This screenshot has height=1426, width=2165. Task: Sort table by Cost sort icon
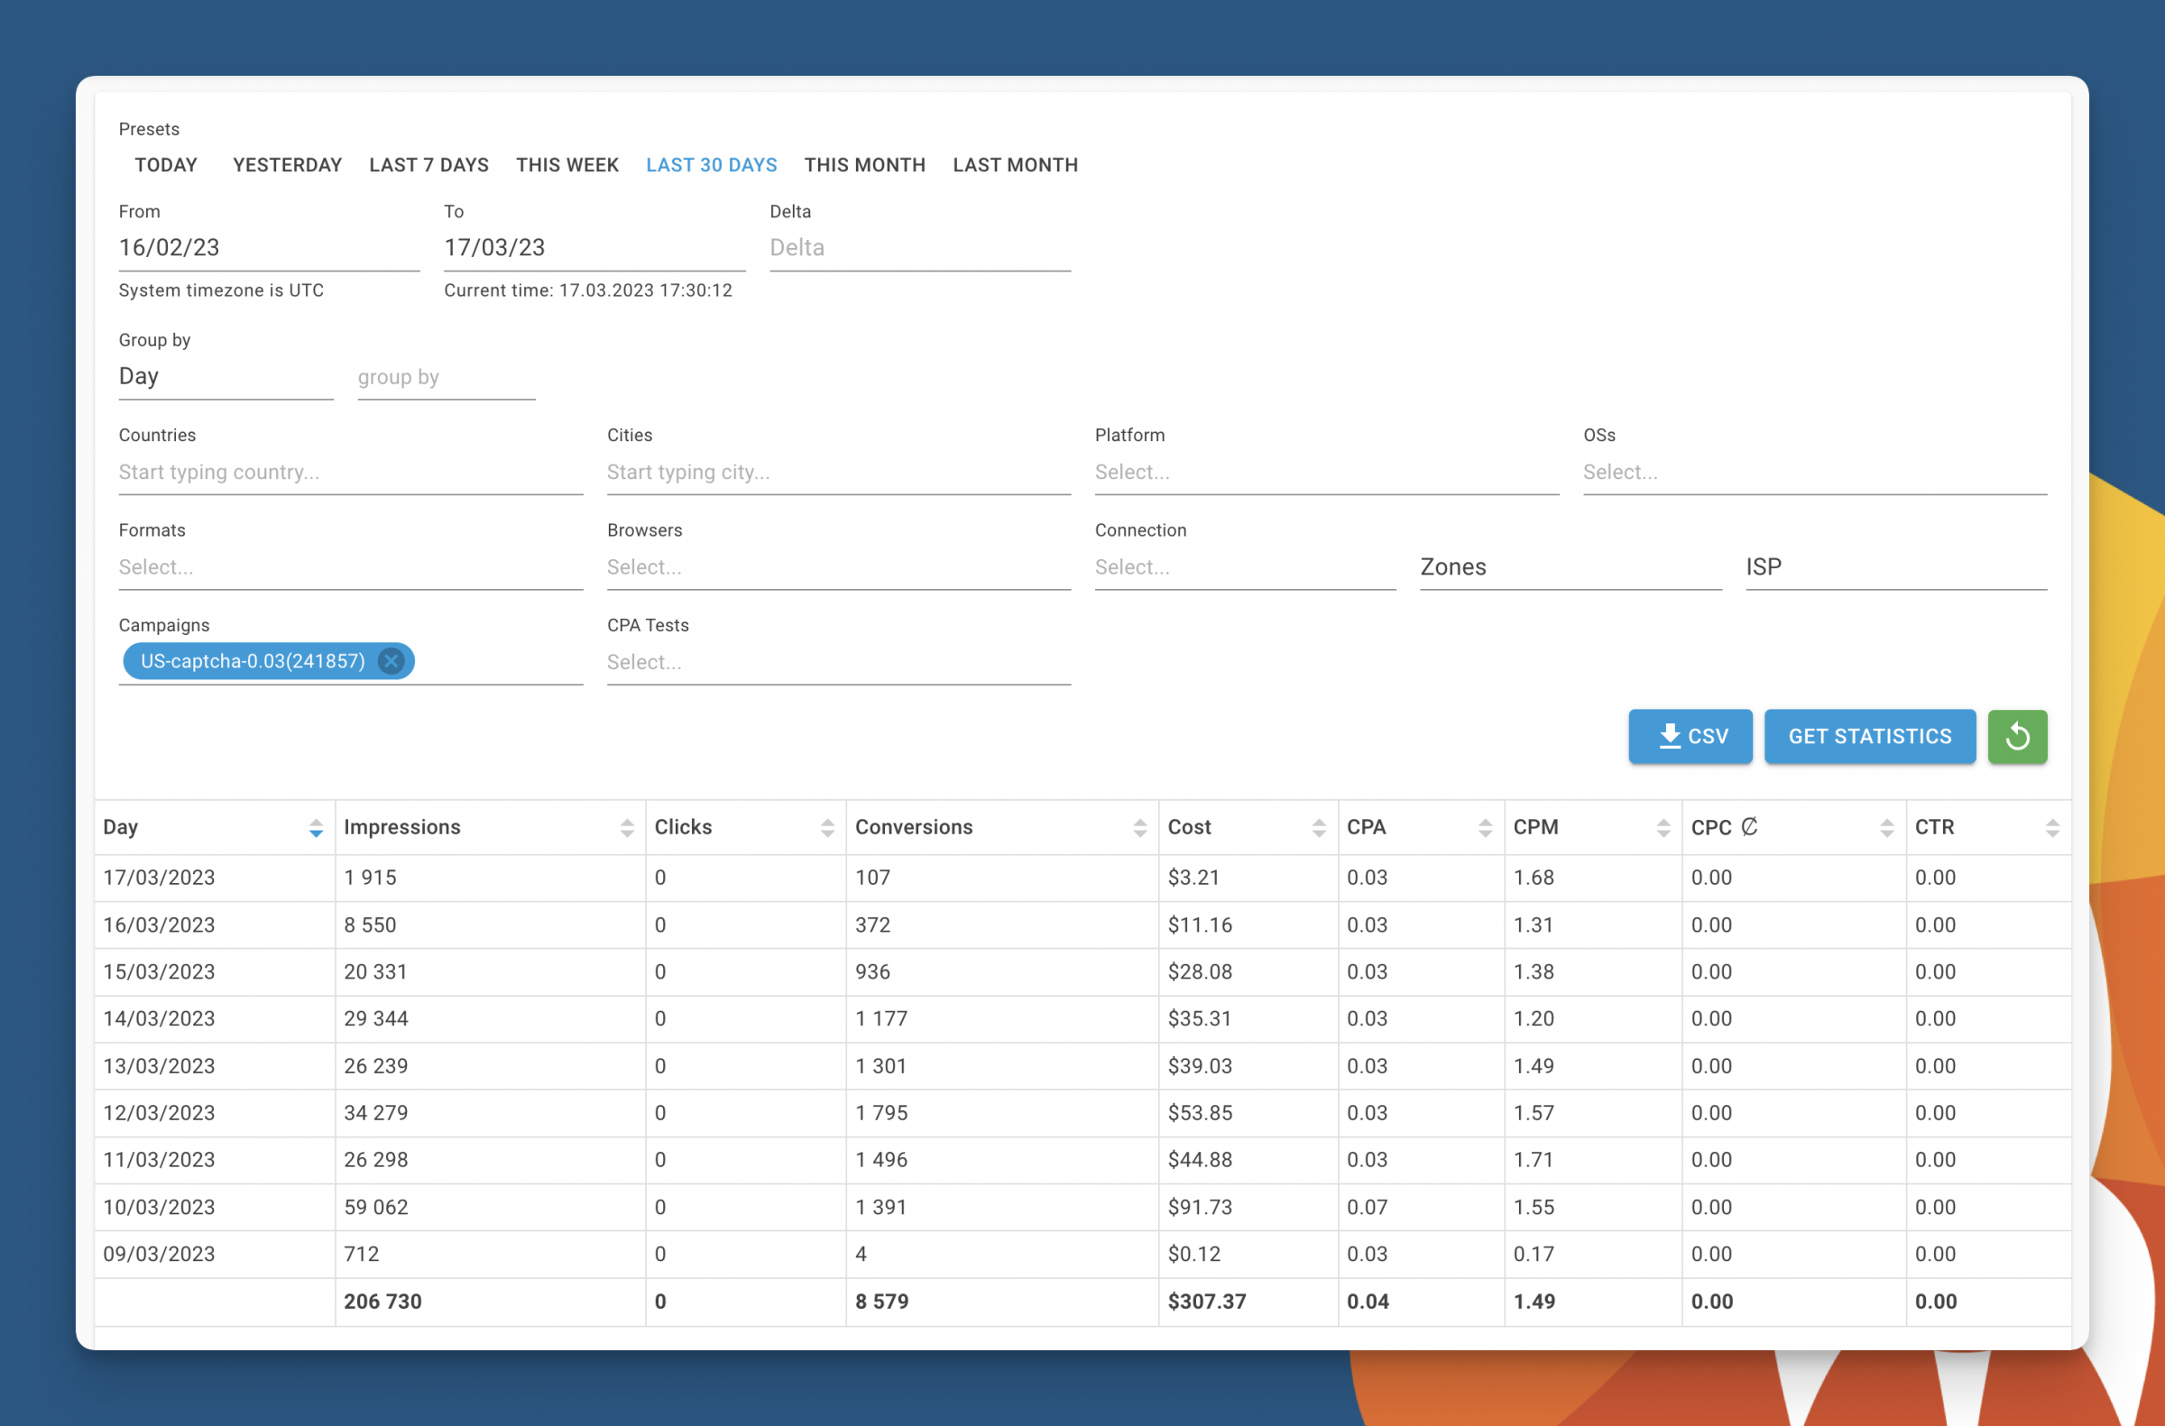pyautogui.click(x=1319, y=828)
